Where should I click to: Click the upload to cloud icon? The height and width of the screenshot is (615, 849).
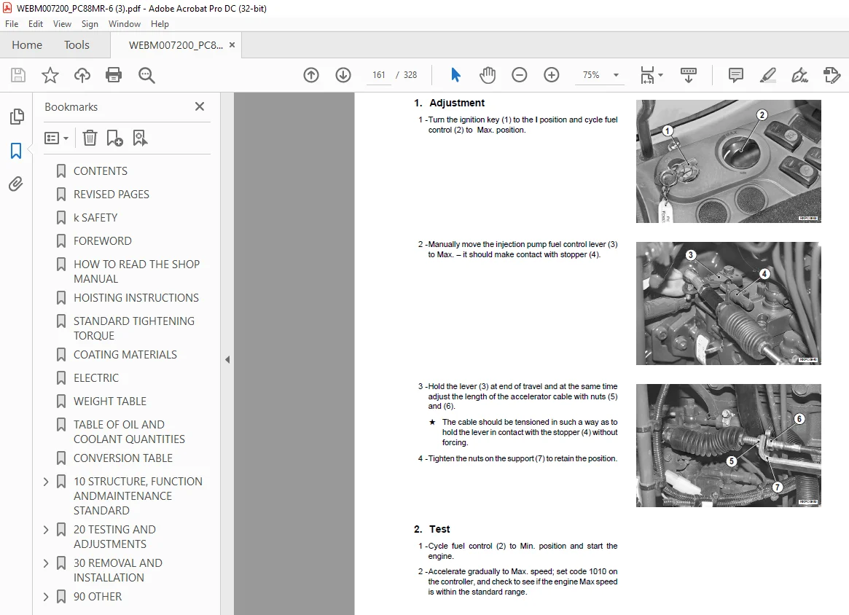pyautogui.click(x=82, y=75)
